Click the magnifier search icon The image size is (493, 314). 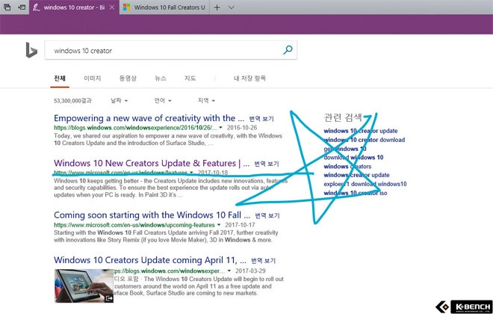288,49
